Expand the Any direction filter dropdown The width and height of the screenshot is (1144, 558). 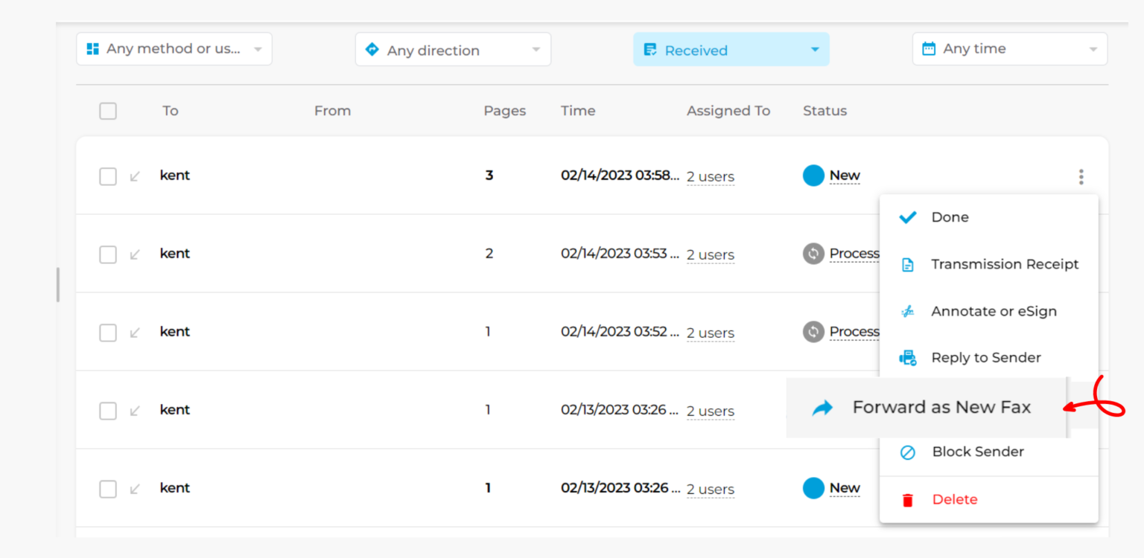pyautogui.click(x=453, y=50)
